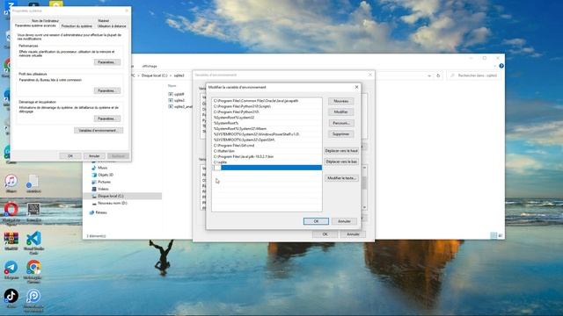
Task: Switch to Matériel tab
Action: (104, 21)
